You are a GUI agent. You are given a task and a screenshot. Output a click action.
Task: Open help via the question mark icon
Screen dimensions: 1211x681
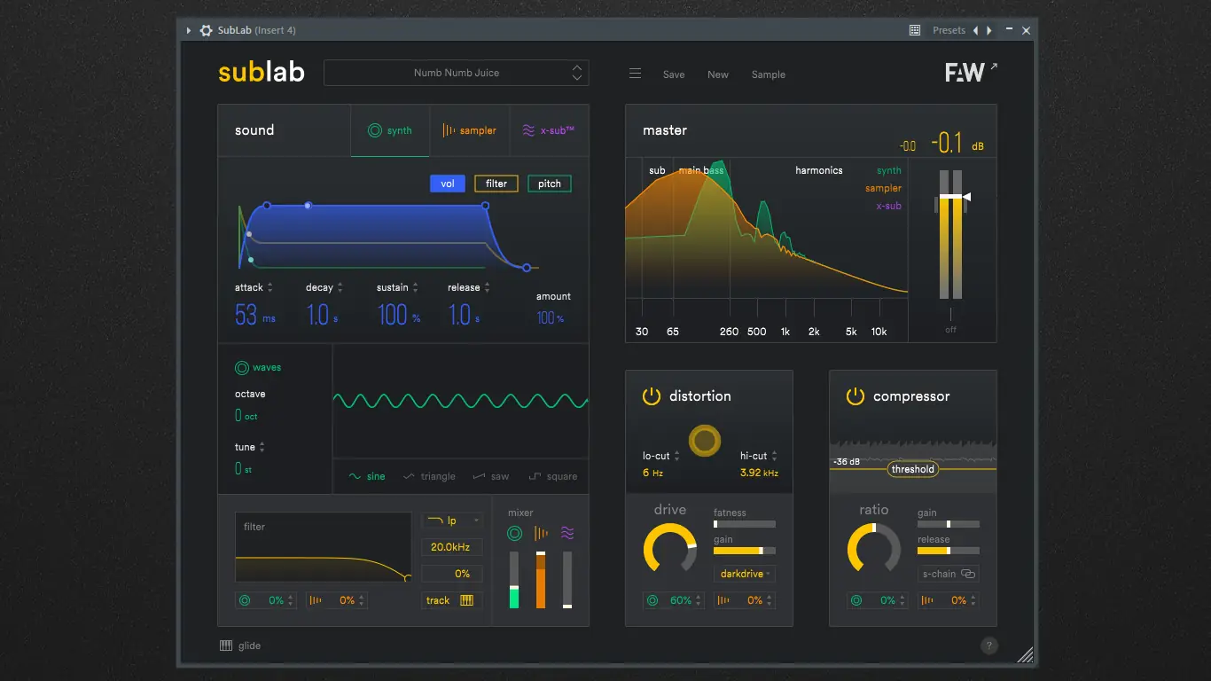(989, 646)
